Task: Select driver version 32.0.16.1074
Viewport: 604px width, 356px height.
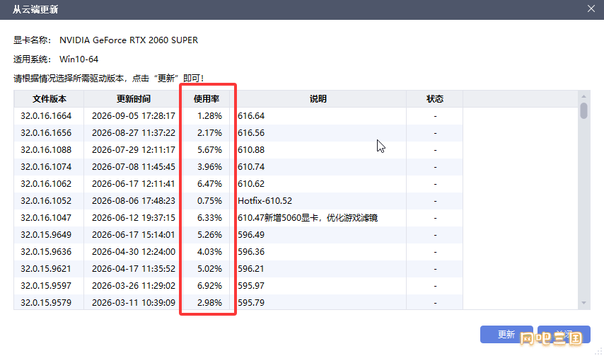Action: (x=46, y=167)
